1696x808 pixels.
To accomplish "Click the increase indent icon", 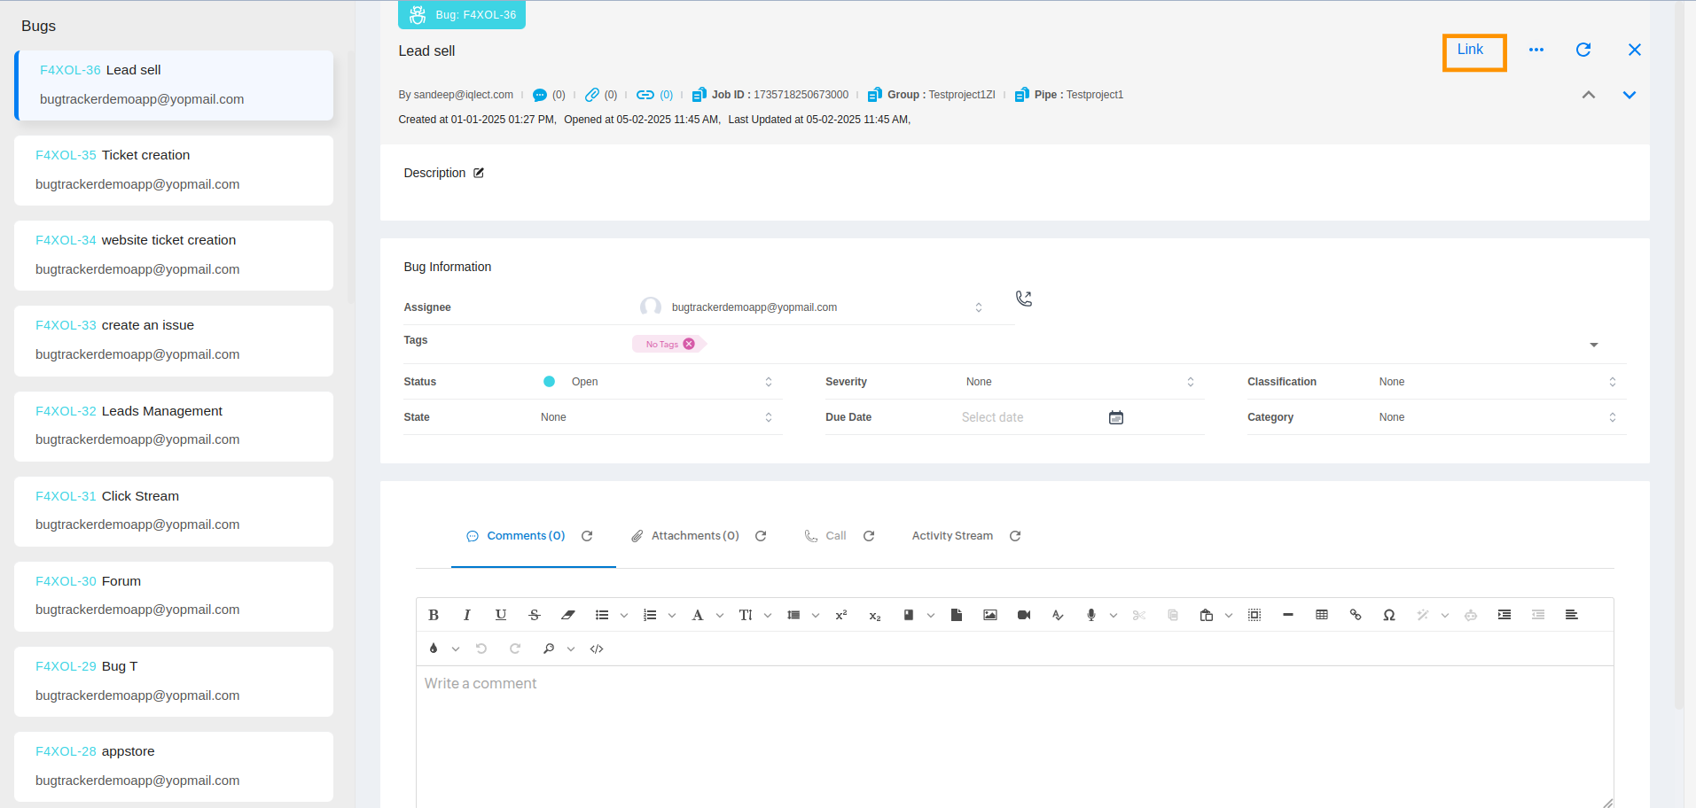I will coord(1505,615).
